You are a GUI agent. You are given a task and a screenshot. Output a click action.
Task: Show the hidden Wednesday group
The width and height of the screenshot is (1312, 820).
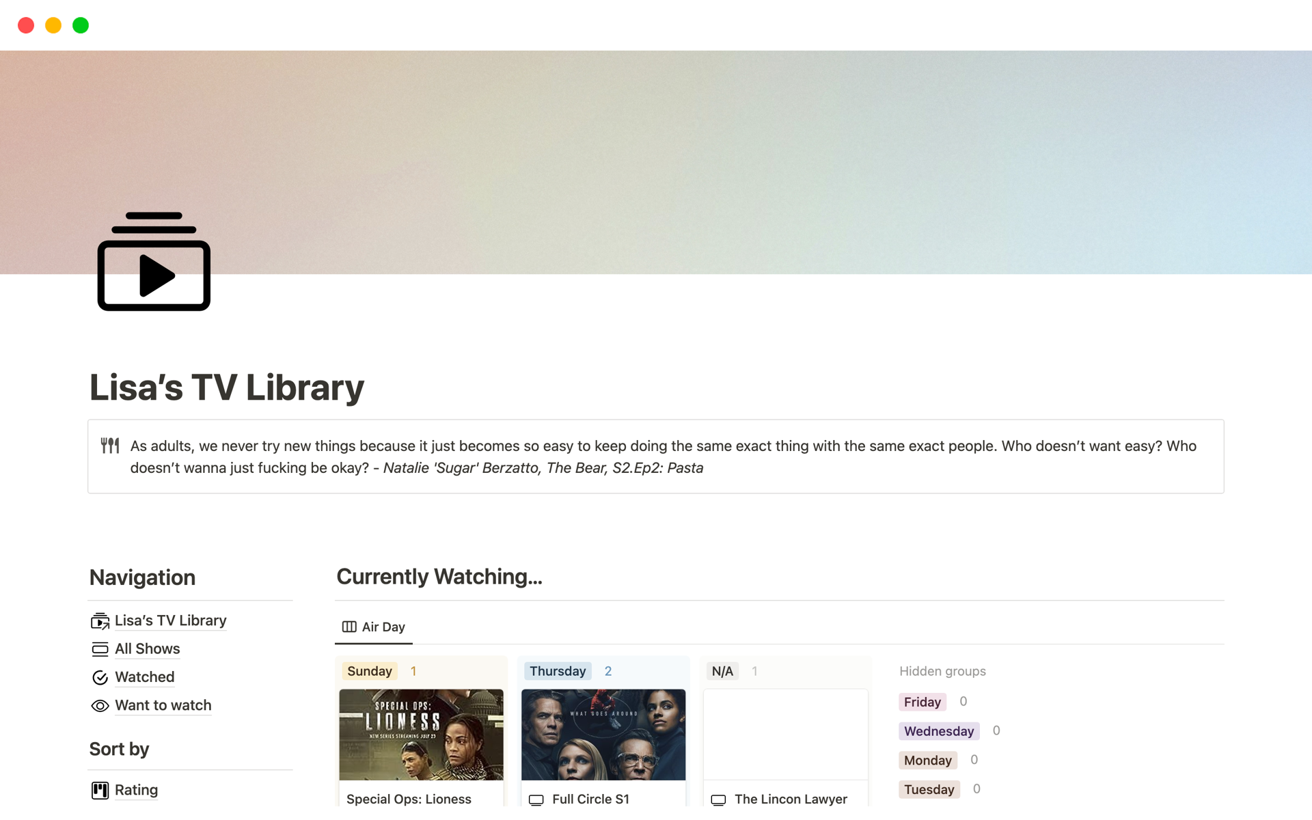(x=938, y=731)
